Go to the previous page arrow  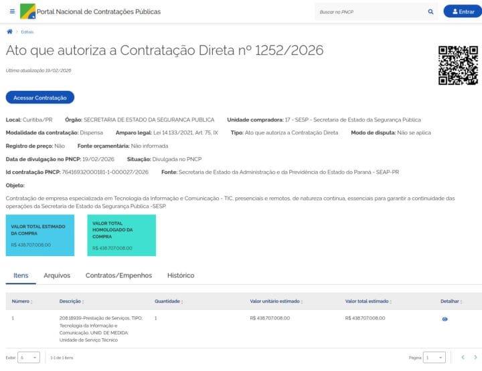click(462, 358)
